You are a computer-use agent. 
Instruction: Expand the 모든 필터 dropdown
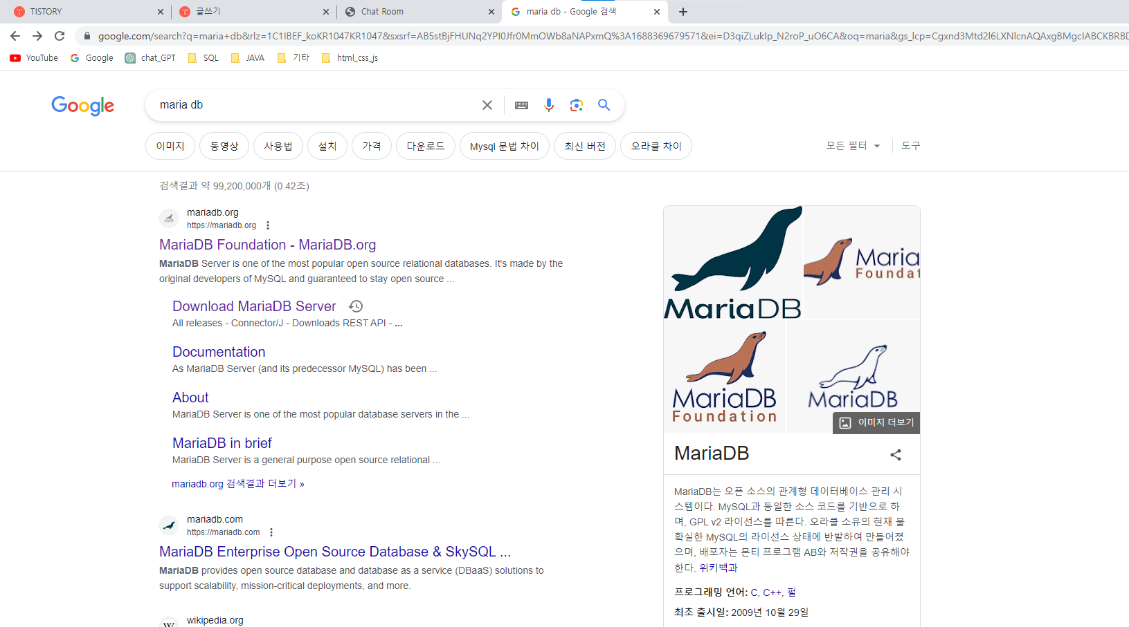click(853, 146)
